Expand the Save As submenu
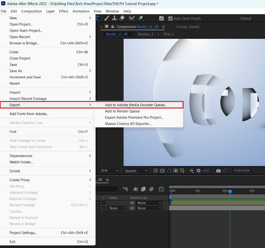 48,71
